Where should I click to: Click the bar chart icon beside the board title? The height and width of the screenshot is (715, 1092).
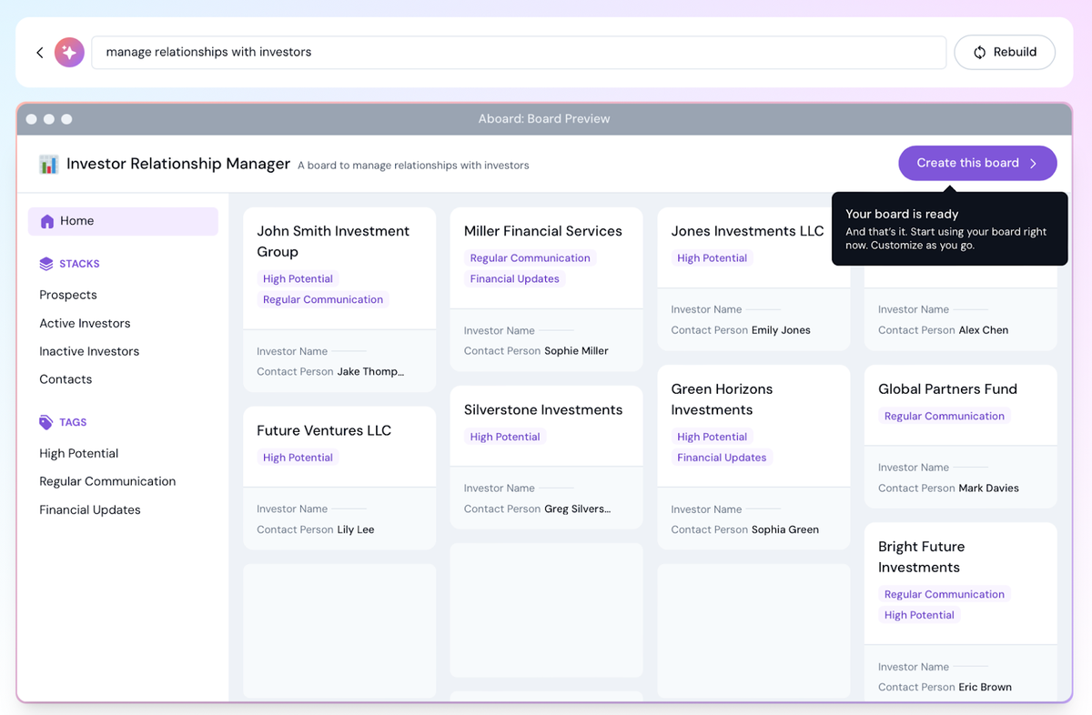pyautogui.click(x=48, y=163)
